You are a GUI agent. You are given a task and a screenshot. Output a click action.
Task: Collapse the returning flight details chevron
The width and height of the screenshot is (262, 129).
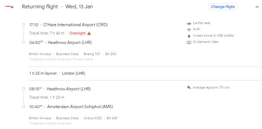tap(257, 7)
